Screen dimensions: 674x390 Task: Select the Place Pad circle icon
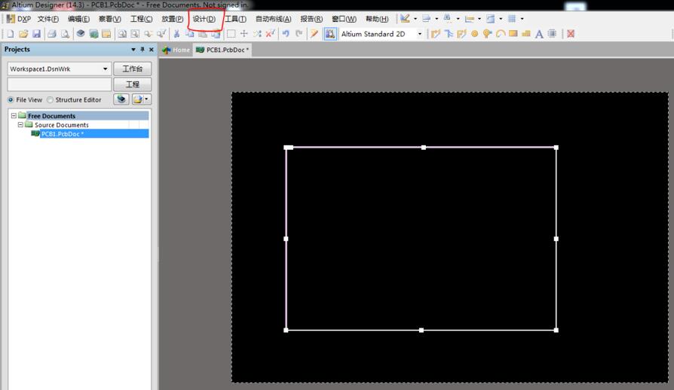tap(474, 34)
